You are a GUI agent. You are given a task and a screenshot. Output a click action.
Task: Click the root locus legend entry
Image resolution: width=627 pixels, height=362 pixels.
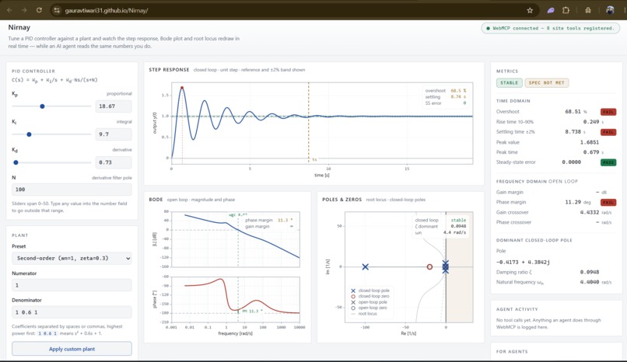click(363, 314)
